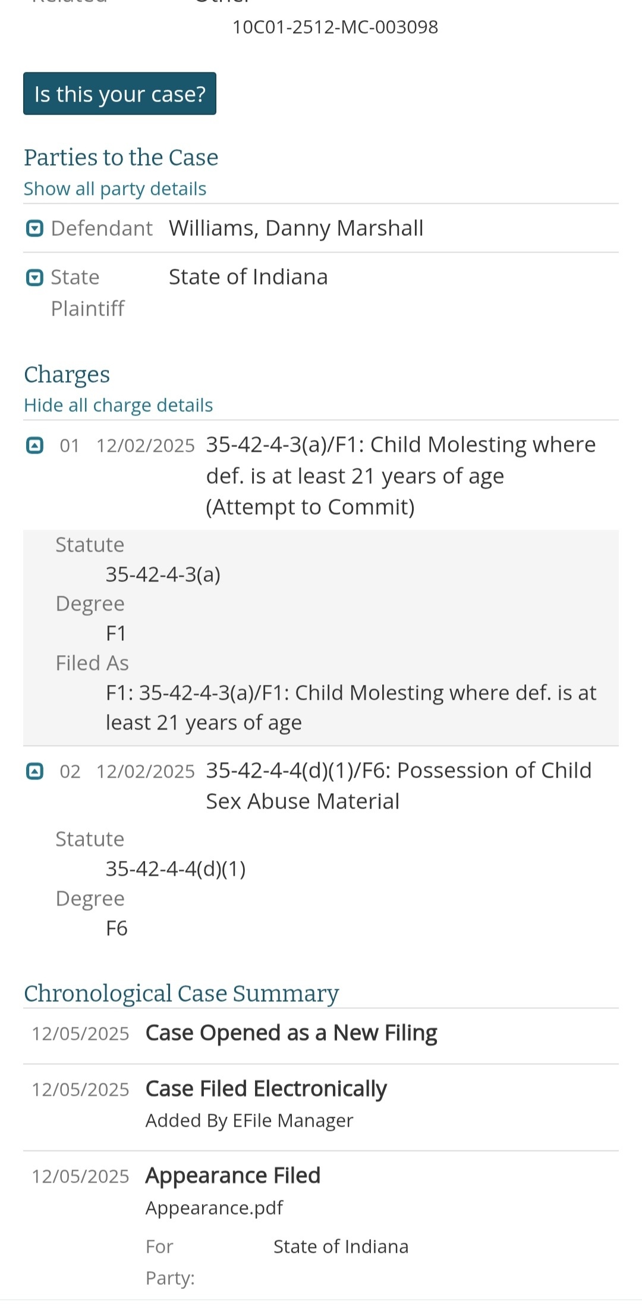642x1308 pixels.
Task: Click the Charges section heading
Action: click(67, 375)
